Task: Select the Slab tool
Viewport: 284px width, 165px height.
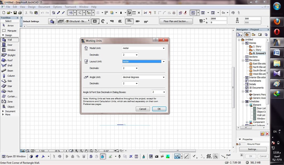Action: pyautogui.click(x=9, y=81)
